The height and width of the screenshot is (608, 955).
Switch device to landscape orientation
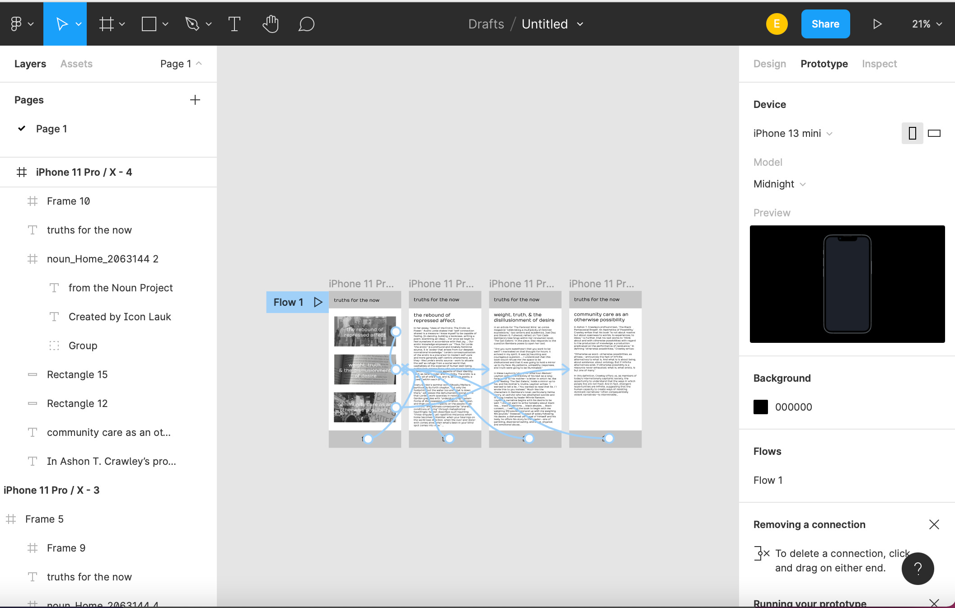(x=934, y=133)
